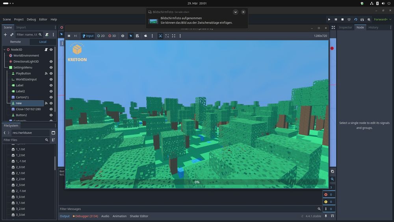394x222 pixels.
Task: Open Debugger (3134) panel
Action: [x=85, y=216]
